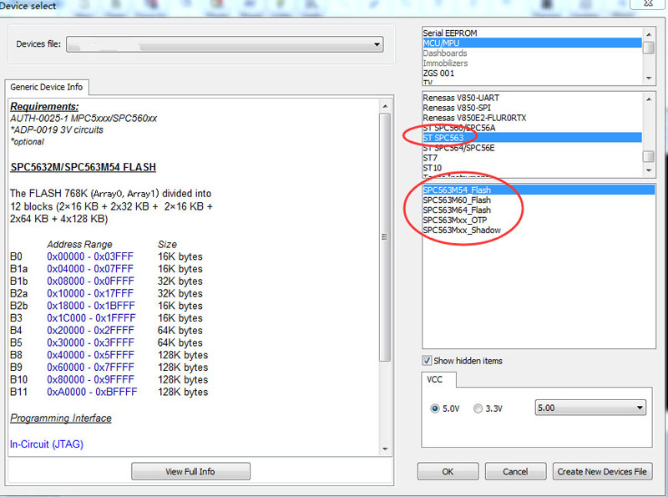This screenshot has height=497, width=668.
Task: Select Renesas V850E2-FLUR0RTX family
Action: click(532, 118)
